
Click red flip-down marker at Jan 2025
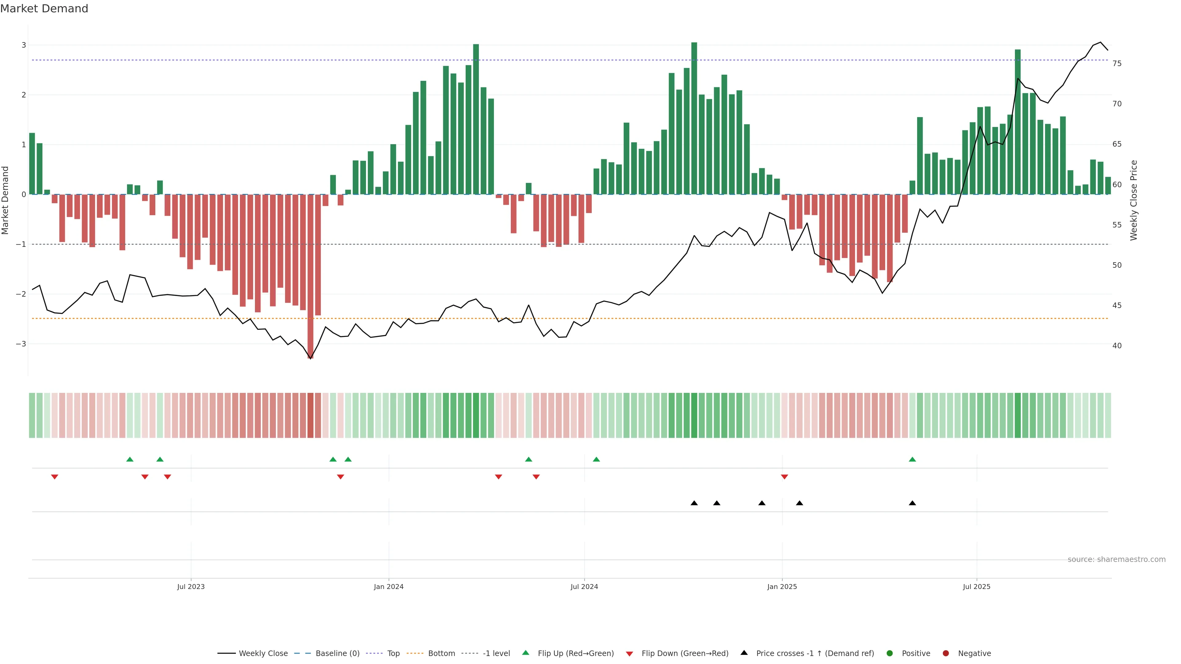785,477
